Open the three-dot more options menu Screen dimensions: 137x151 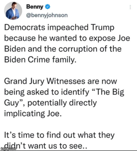[x=130, y=7]
